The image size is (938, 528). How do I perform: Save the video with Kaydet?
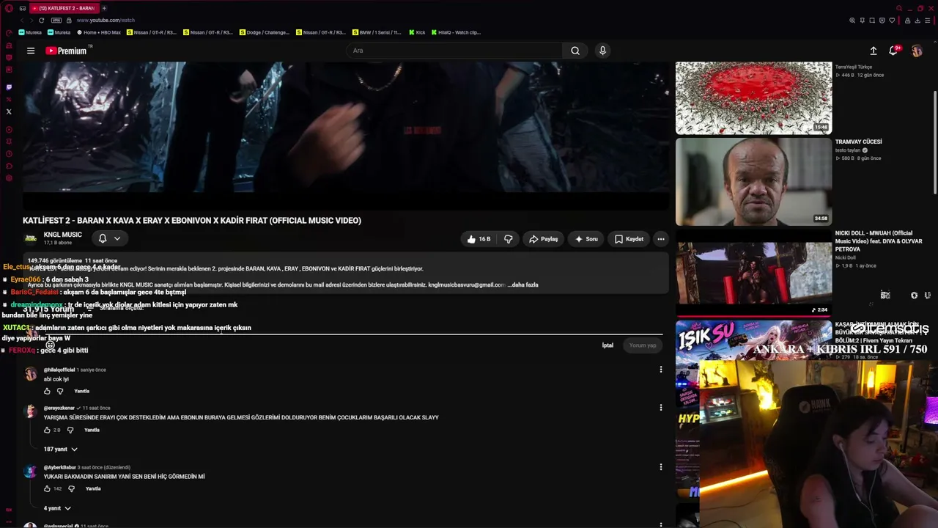pyautogui.click(x=629, y=239)
